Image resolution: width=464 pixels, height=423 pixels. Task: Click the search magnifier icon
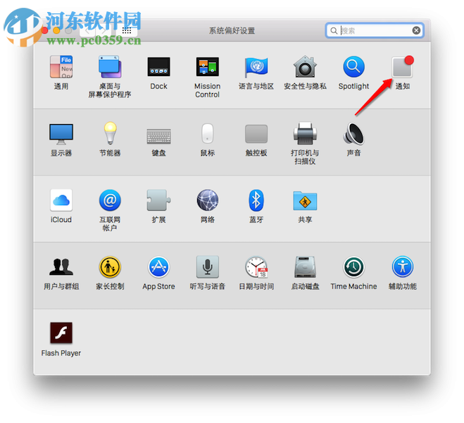point(334,30)
